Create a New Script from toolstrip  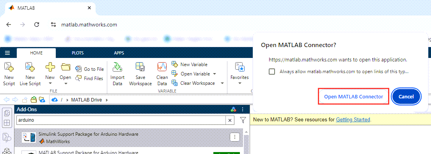pos(9,74)
